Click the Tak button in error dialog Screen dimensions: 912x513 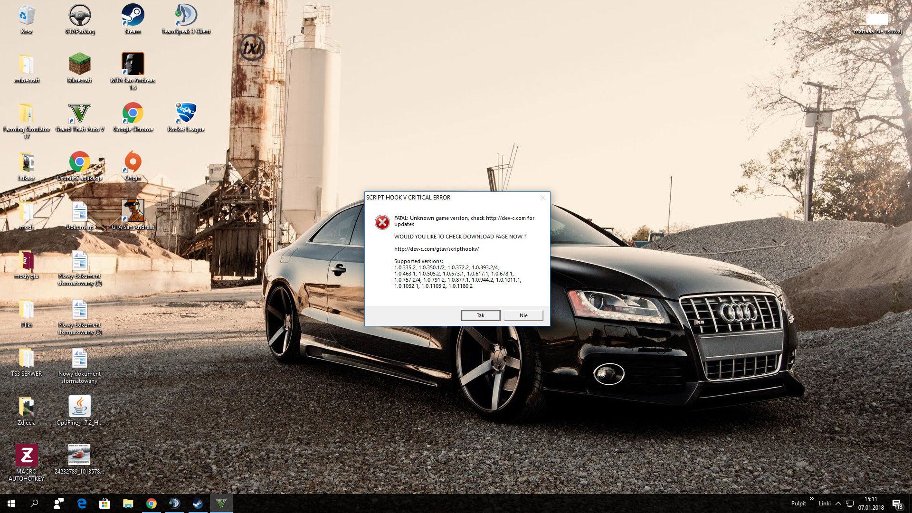click(480, 315)
